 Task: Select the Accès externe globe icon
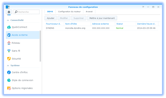(x=9, y=35)
